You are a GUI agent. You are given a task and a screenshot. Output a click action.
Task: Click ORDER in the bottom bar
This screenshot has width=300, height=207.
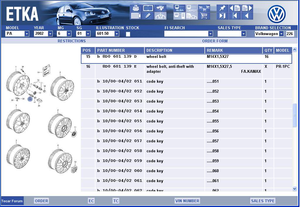(x=42, y=201)
